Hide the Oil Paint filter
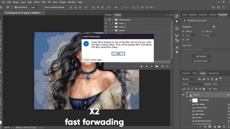This screenshot has width=230, height=129. 193,118
